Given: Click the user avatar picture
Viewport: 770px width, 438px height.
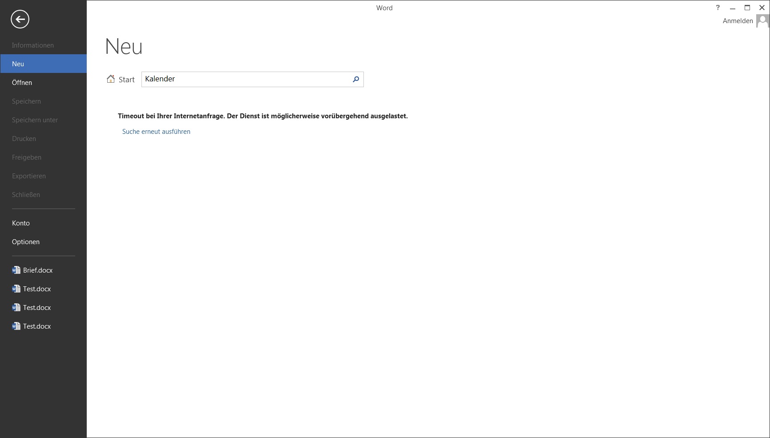Looking at the screenshot, I should (x=762, y=21).
